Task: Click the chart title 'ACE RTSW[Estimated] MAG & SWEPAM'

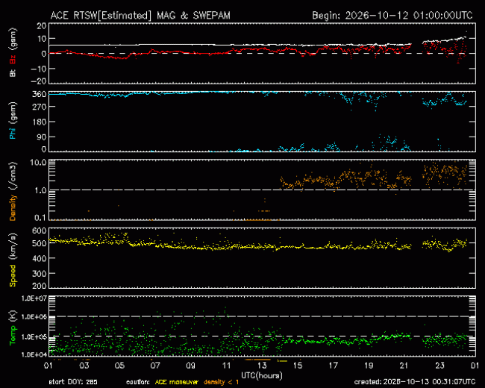Action: 140,16
